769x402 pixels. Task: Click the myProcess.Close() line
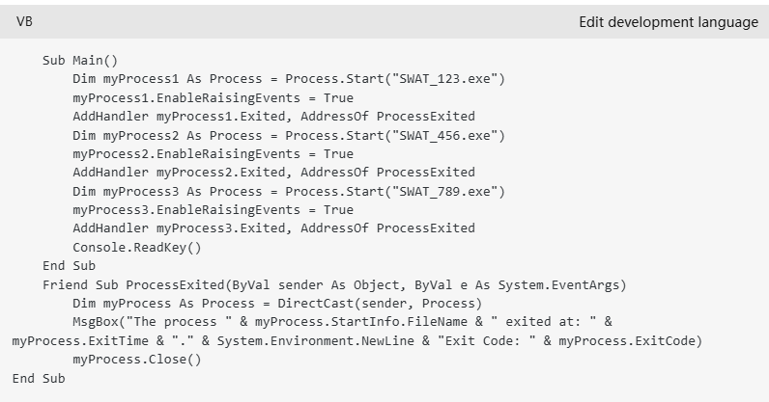136,360
